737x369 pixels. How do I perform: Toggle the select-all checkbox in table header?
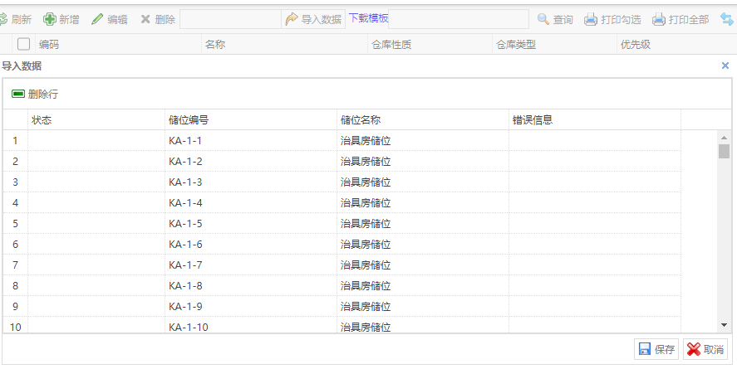coord(23,44)
